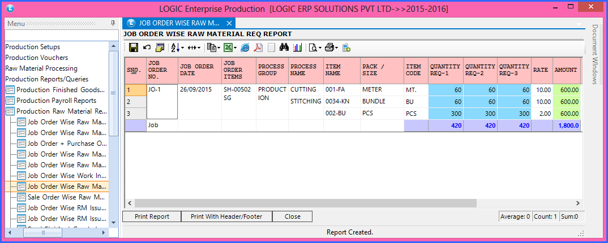Click the window layout icon beside Undo
This screenshot has width=608, height=243.
[x=160, y=47]
